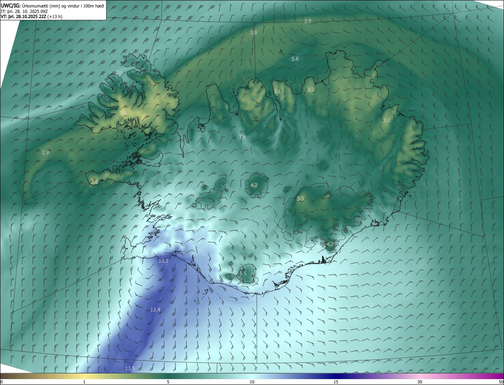Click the 13.4 precipitation value label
The height and width of the screenshot is (385, 504).
click(x=155, y=309)
